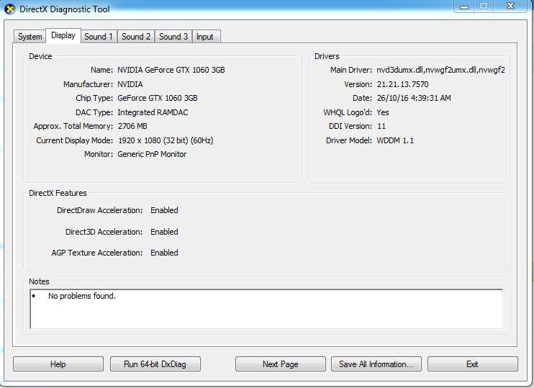Click Save All Information button

[x=376, y=364]
